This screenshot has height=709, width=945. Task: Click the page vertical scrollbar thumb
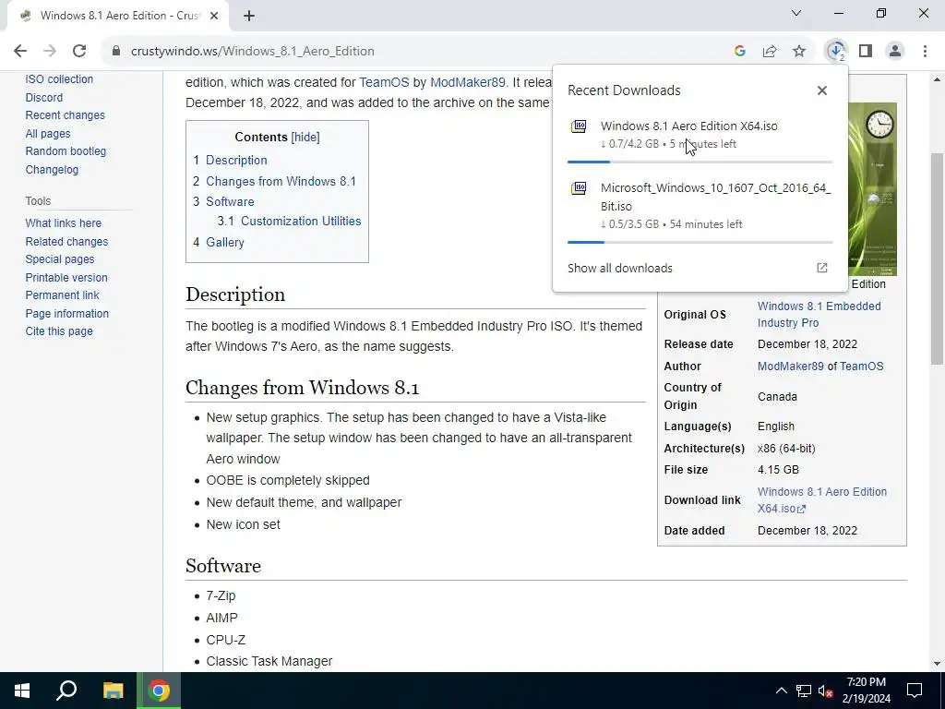click(x=937, y=259)
